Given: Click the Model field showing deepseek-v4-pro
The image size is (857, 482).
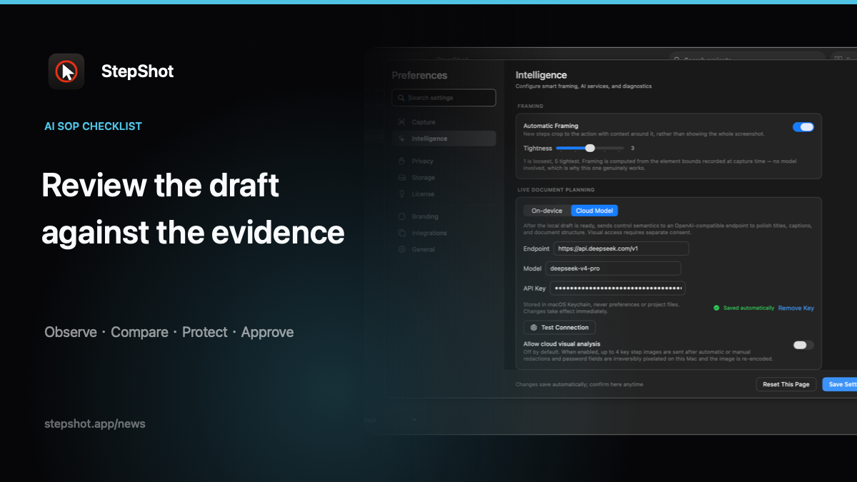Looking at the screenshot, I should tap(613, 268).
